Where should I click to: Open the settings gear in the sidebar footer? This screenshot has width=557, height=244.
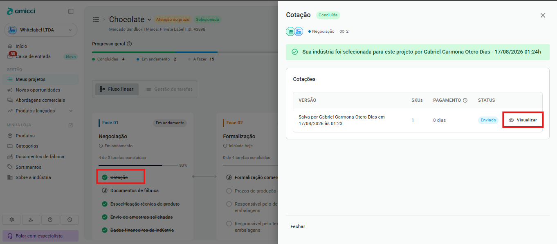click(x=11, y=220)
